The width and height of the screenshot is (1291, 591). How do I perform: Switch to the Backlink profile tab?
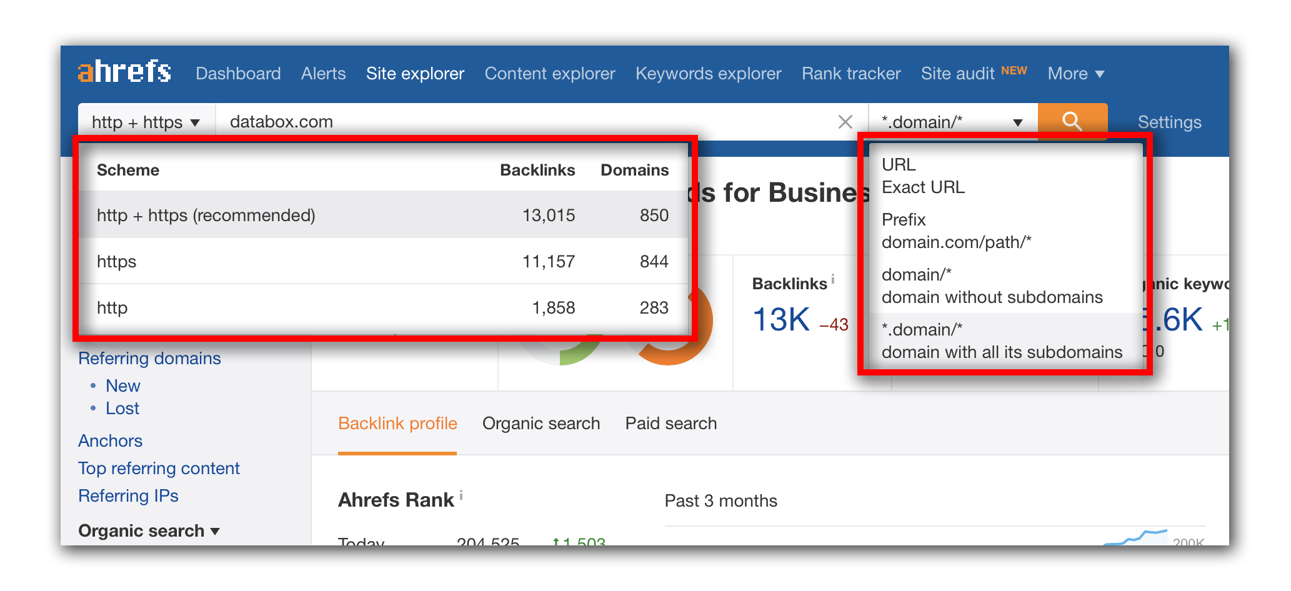(x=397, y=424)
